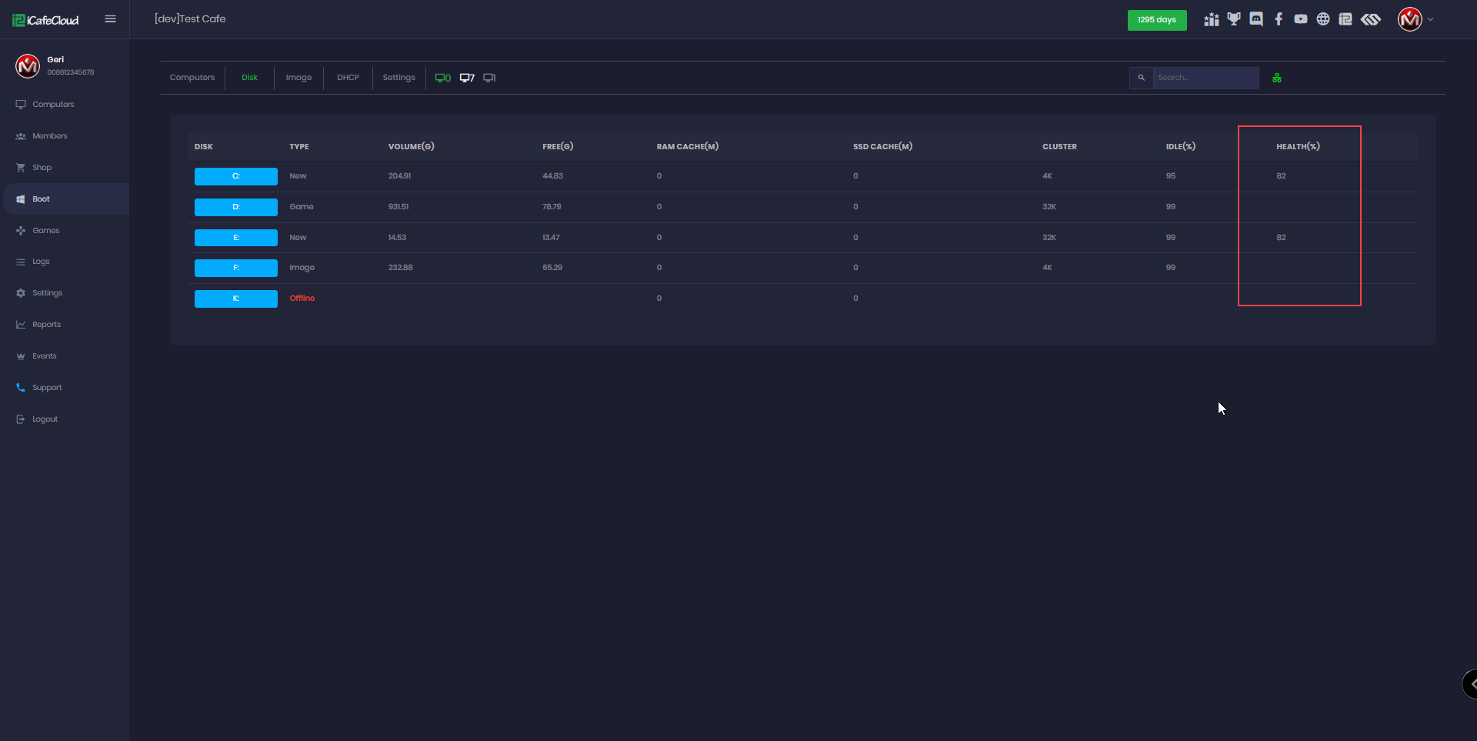This screenshot has height=741, width=1477.
Task: Click the 1295 days subscription button
Action: [x=1156, y=20]
